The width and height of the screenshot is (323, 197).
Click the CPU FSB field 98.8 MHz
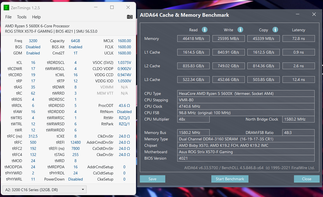click(246, 113)
